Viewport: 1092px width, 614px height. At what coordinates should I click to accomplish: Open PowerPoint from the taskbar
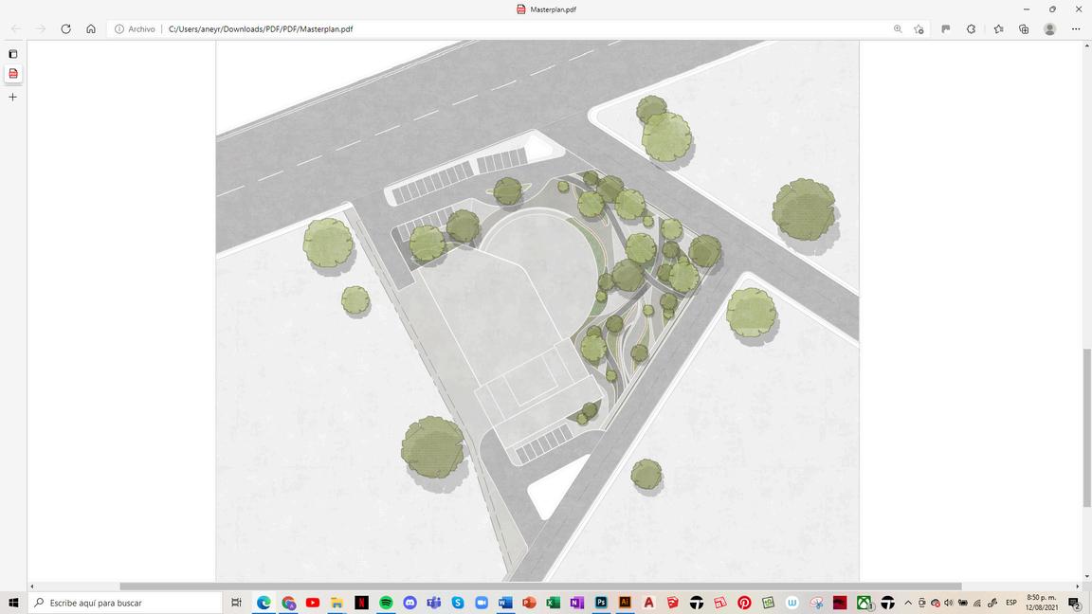pyautogui.click(x=529, y=603)
